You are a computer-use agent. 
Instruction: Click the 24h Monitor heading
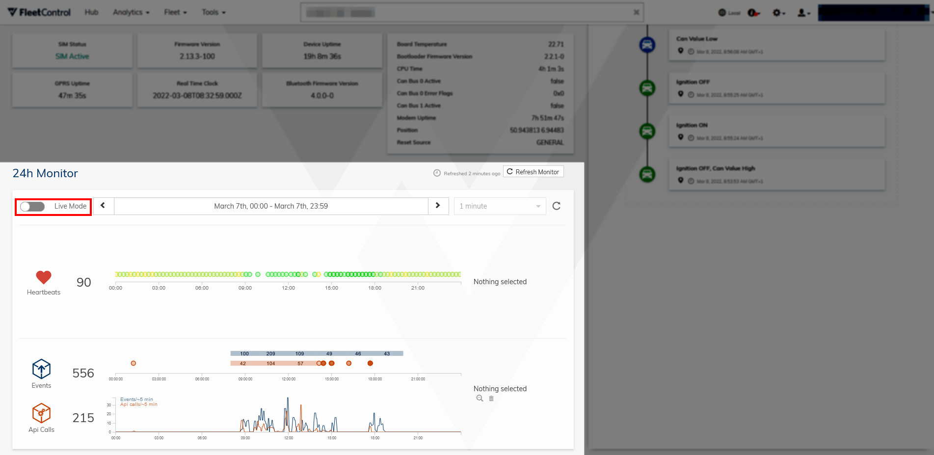pyautogui.click(x=45, y=173)
